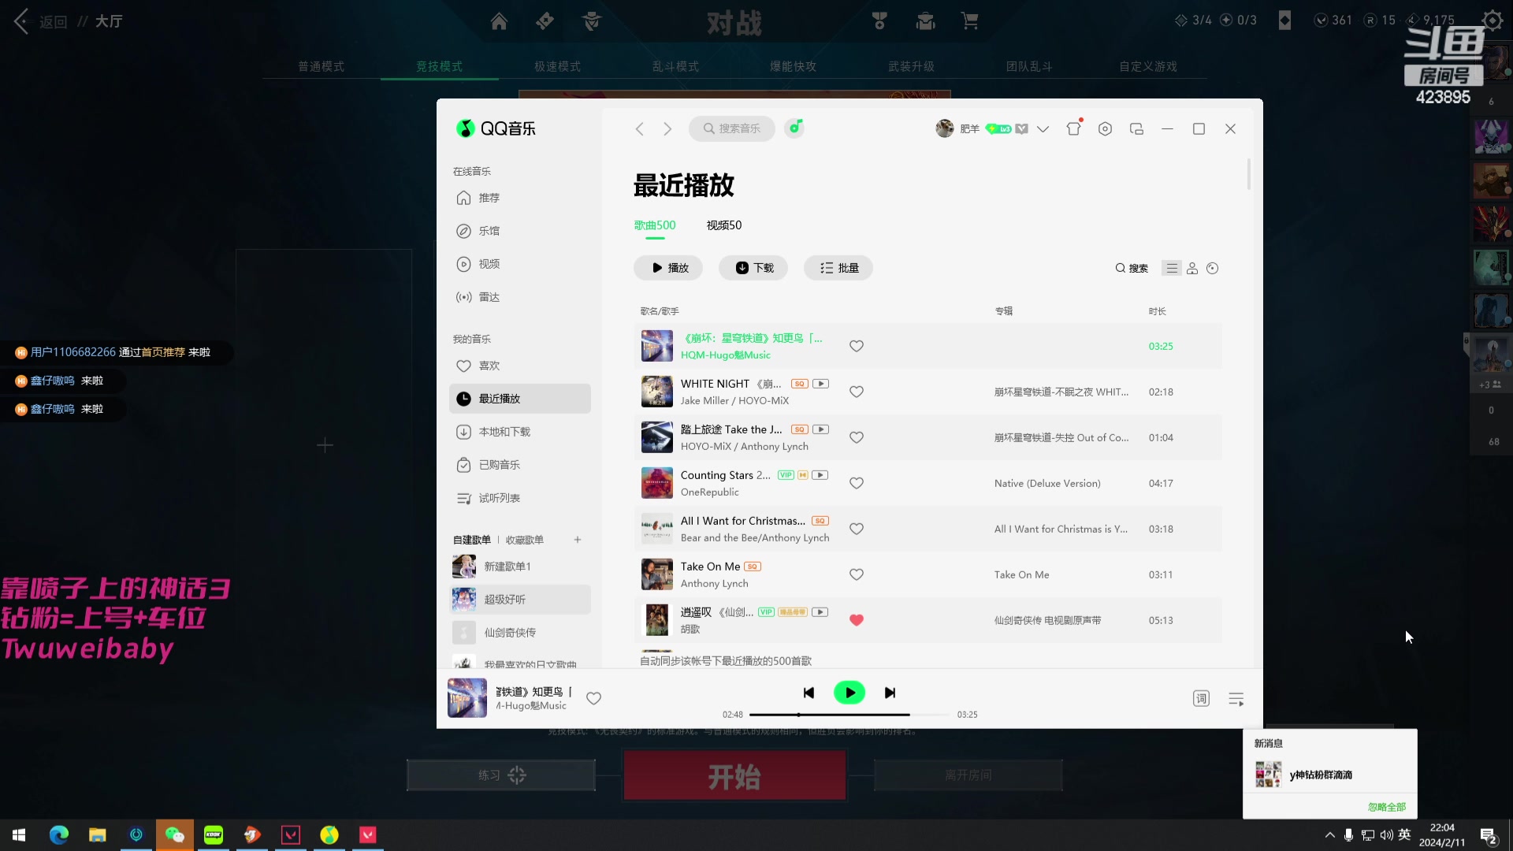Navigate back with QQ Music back arrow
This screenshot has height=851, width=1513.
coord(640,128)
